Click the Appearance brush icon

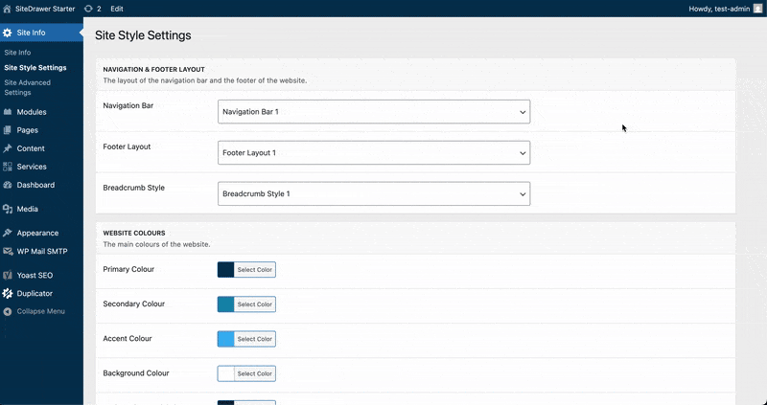8,233
